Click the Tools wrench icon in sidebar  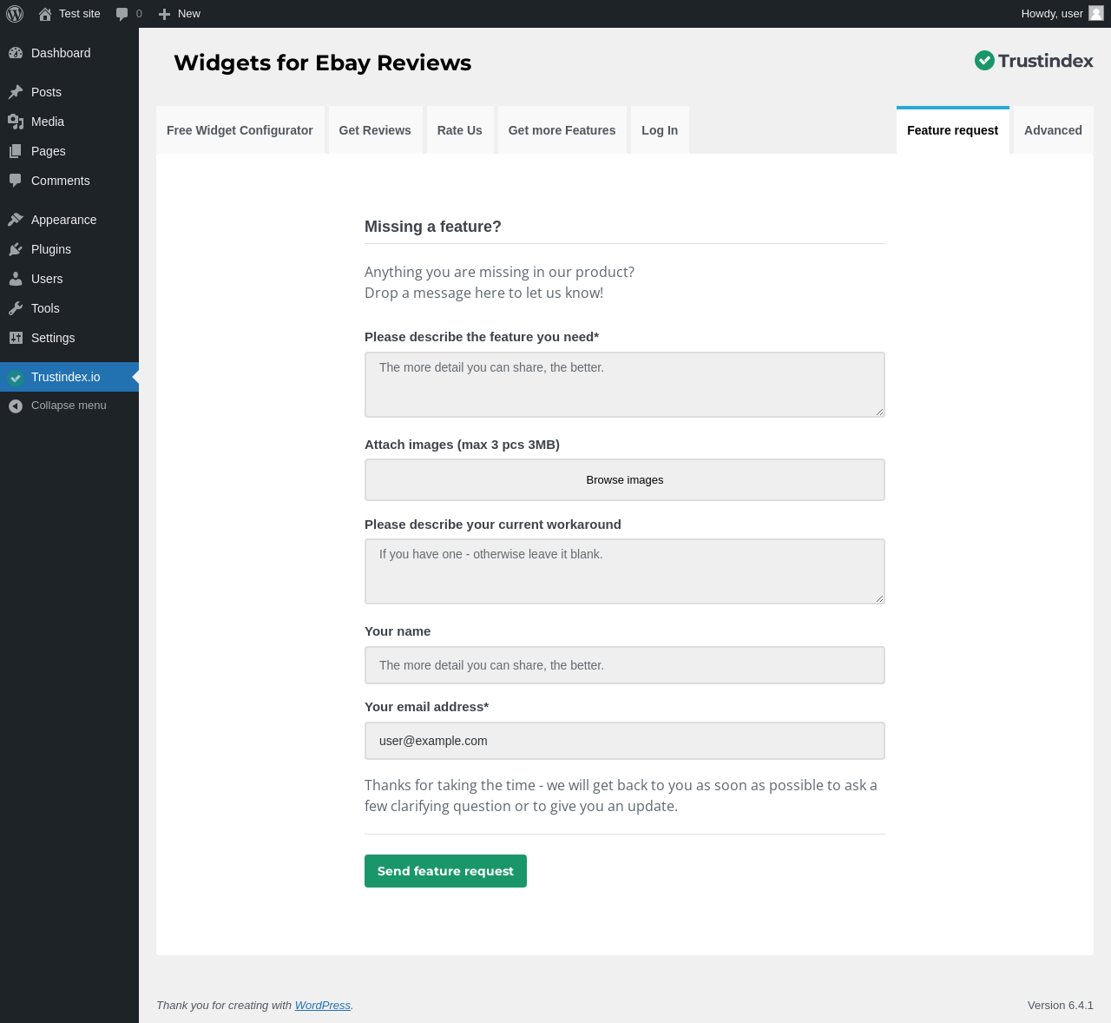pyautogui.click(x=16, y=308)
